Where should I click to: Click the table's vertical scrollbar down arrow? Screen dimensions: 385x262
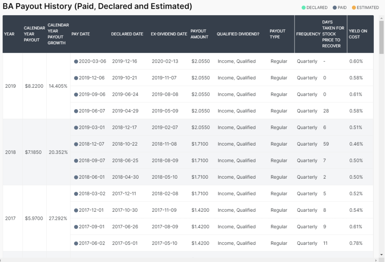(381, 255)
